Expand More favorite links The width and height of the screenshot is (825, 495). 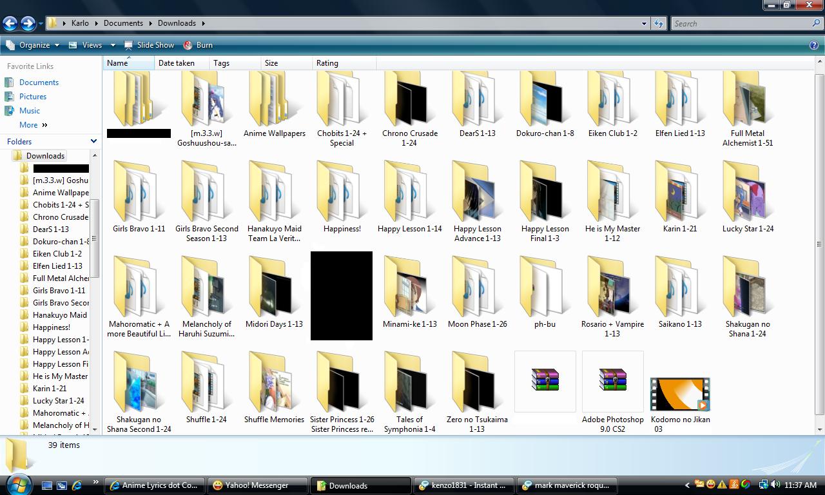[x=33, y=125]
